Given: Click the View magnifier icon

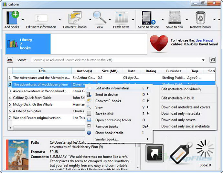Looking at the screenshot, I should [x=100, y=18].
